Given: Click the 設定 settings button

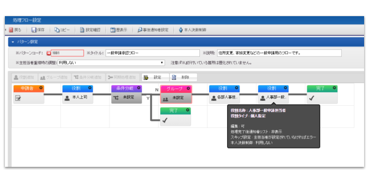Looking at the screenshot, I should [x=155, y=77].
